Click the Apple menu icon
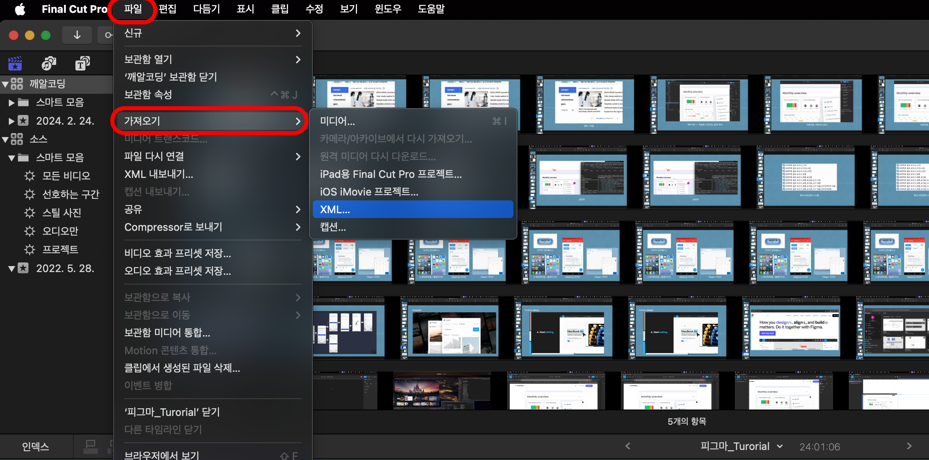This screenshot has height=460, width=929. pos(20,9)
